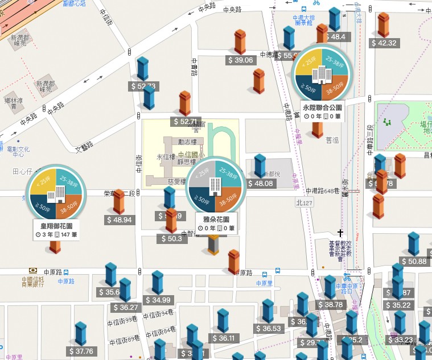This screenshot has height=360, width=432.
Task: Click the 永陞聯合公園 name label
Action: (322, 107)
